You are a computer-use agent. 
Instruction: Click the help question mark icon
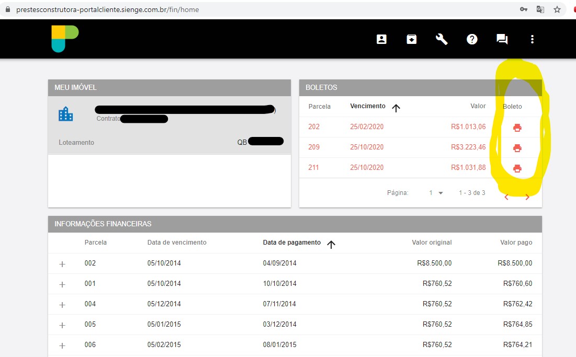click(472, 39)
